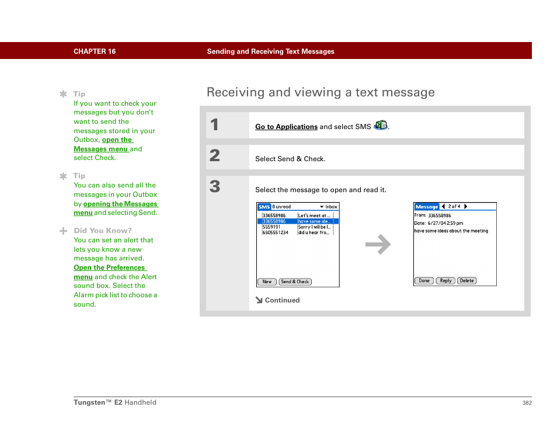
Task: Click the 'Receiving and viewing a text message' heading
Action: pos(321,92)
